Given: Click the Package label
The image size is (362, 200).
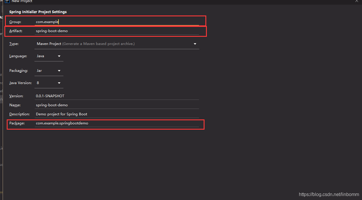Looking at the screenshot, I should click(17, 123).
